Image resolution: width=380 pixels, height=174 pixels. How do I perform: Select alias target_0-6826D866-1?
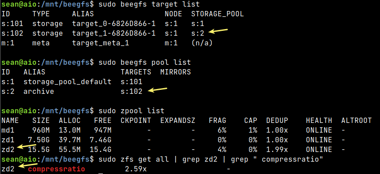coord(114,24)
